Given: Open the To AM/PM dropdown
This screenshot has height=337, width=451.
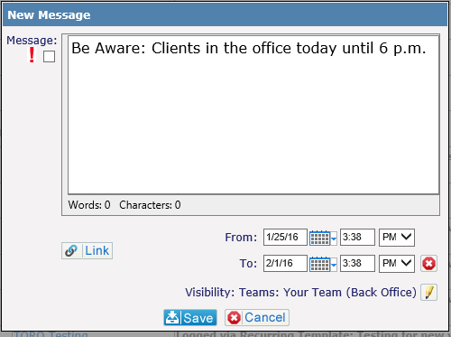Looking at the screenshot, I should pos(397,264).
